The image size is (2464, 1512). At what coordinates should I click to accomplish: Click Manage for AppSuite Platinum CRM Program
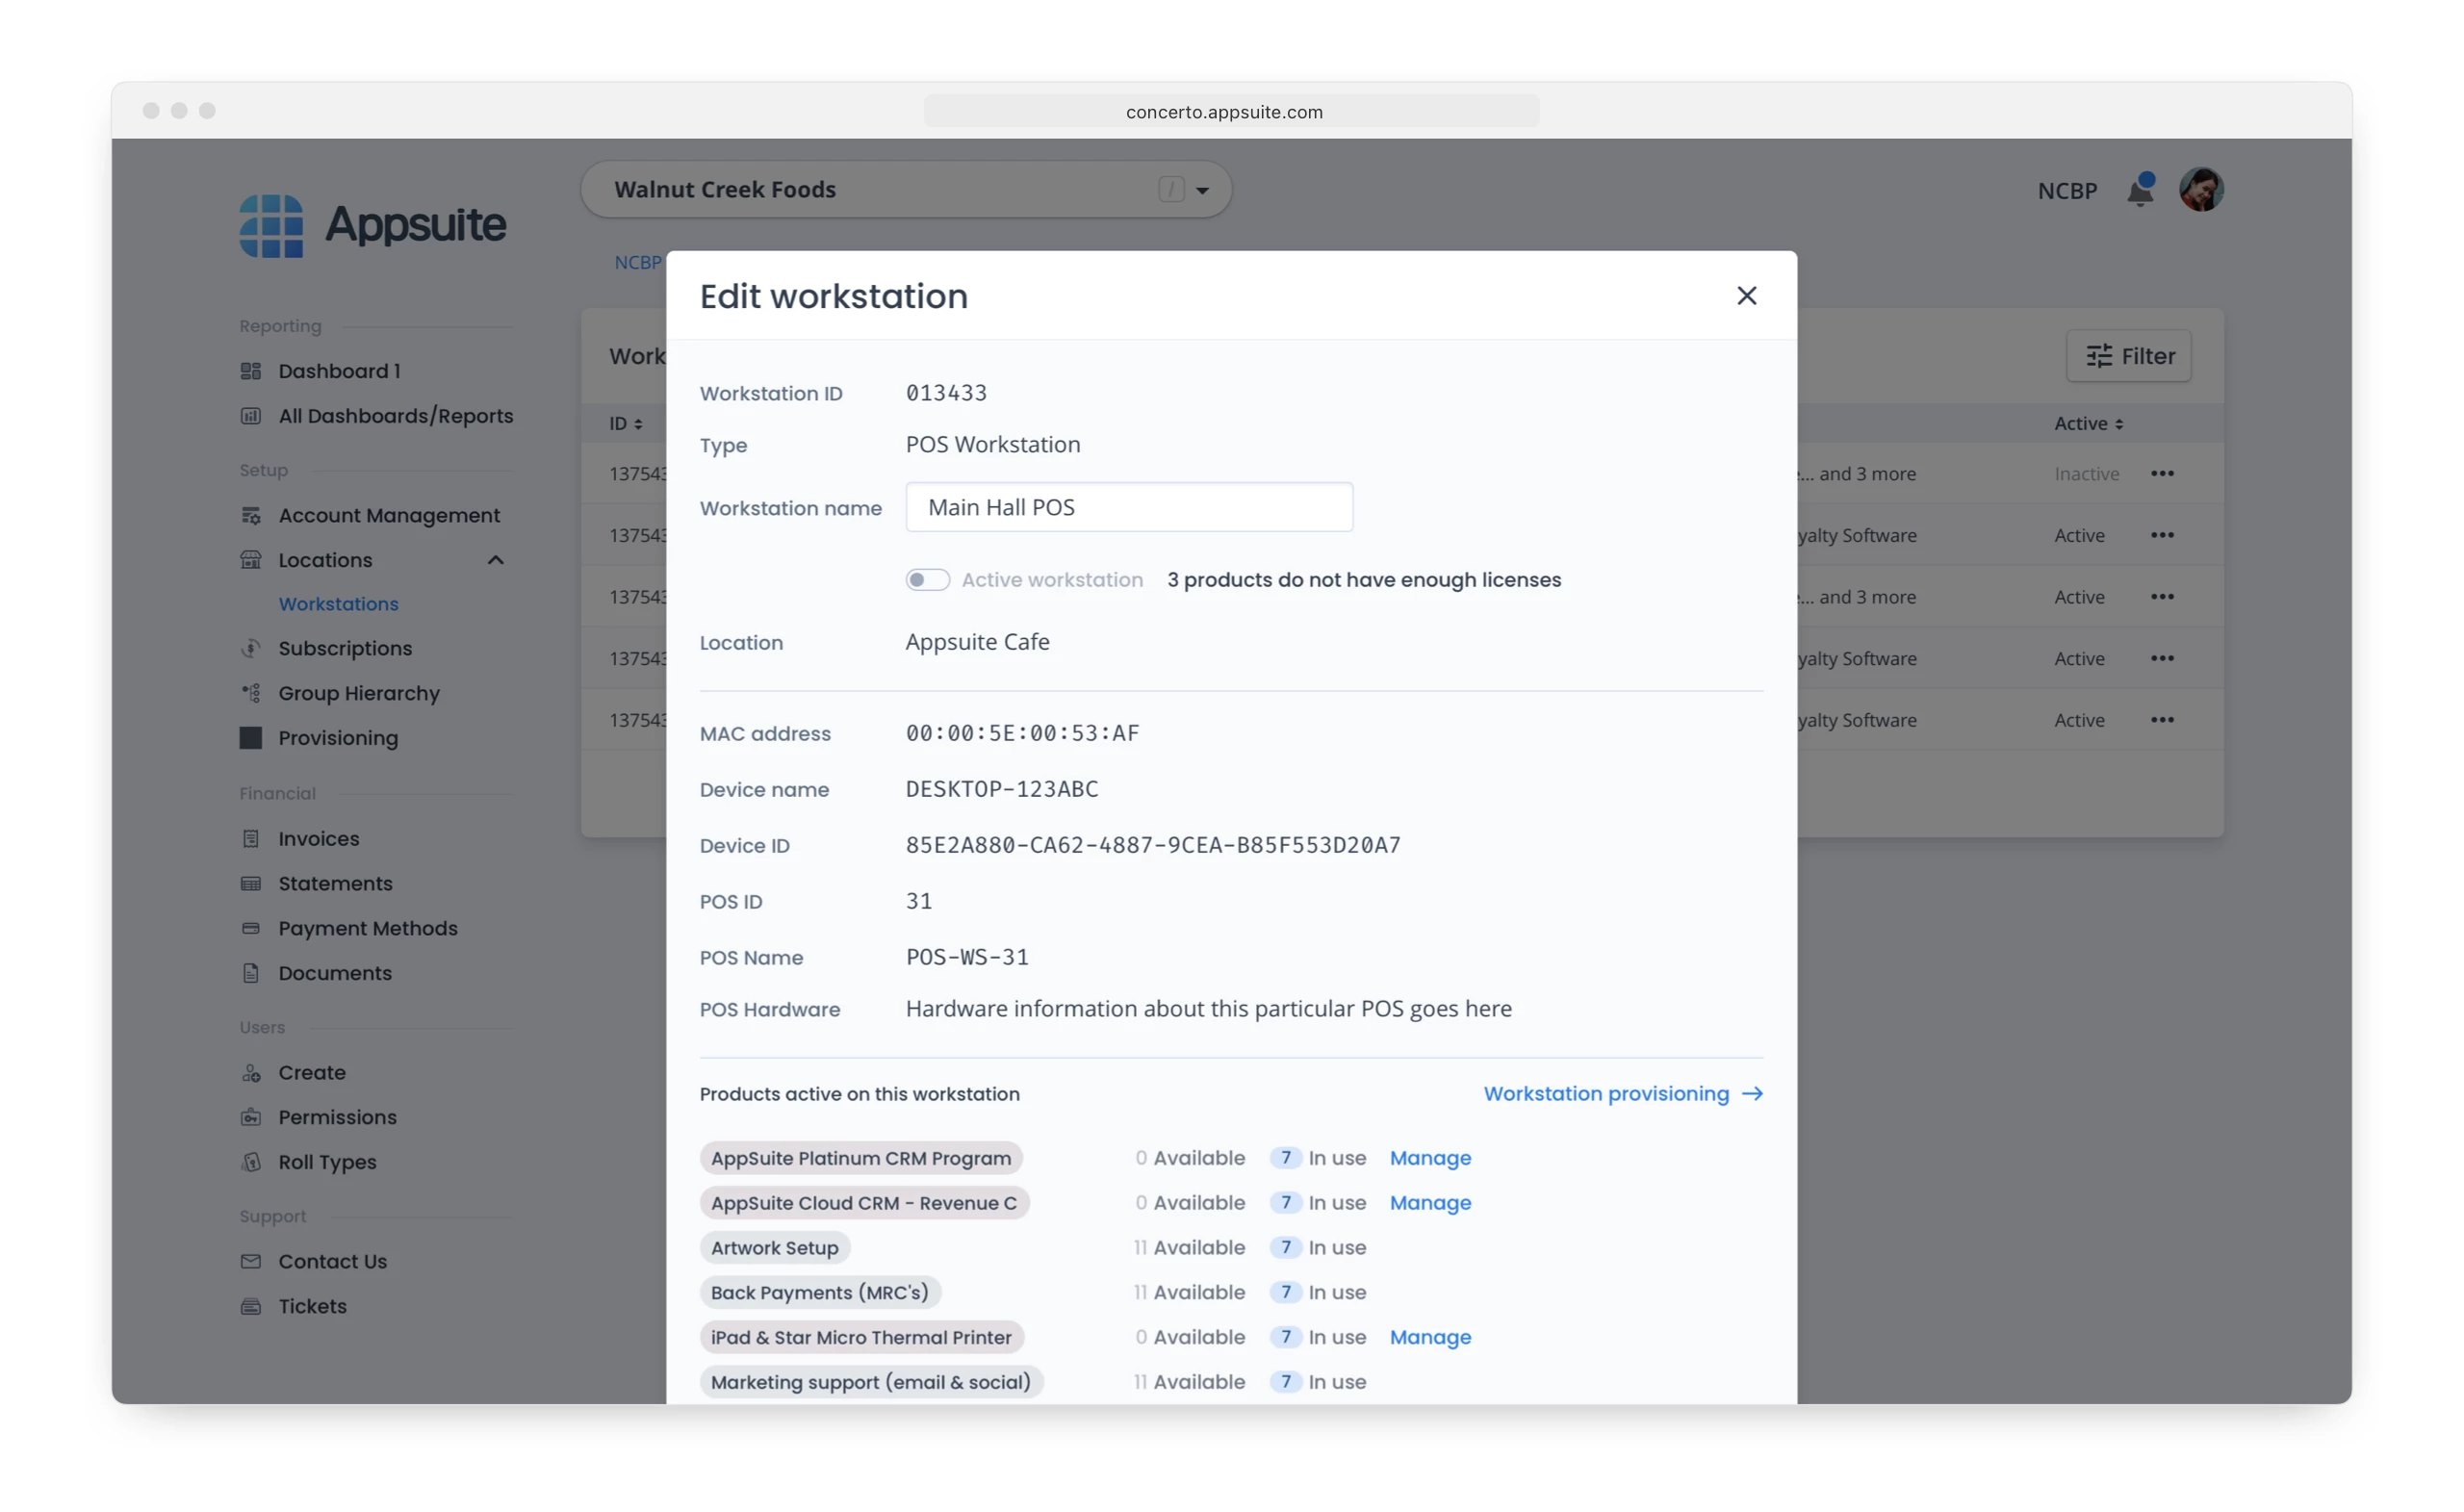click(1430, 1158)
